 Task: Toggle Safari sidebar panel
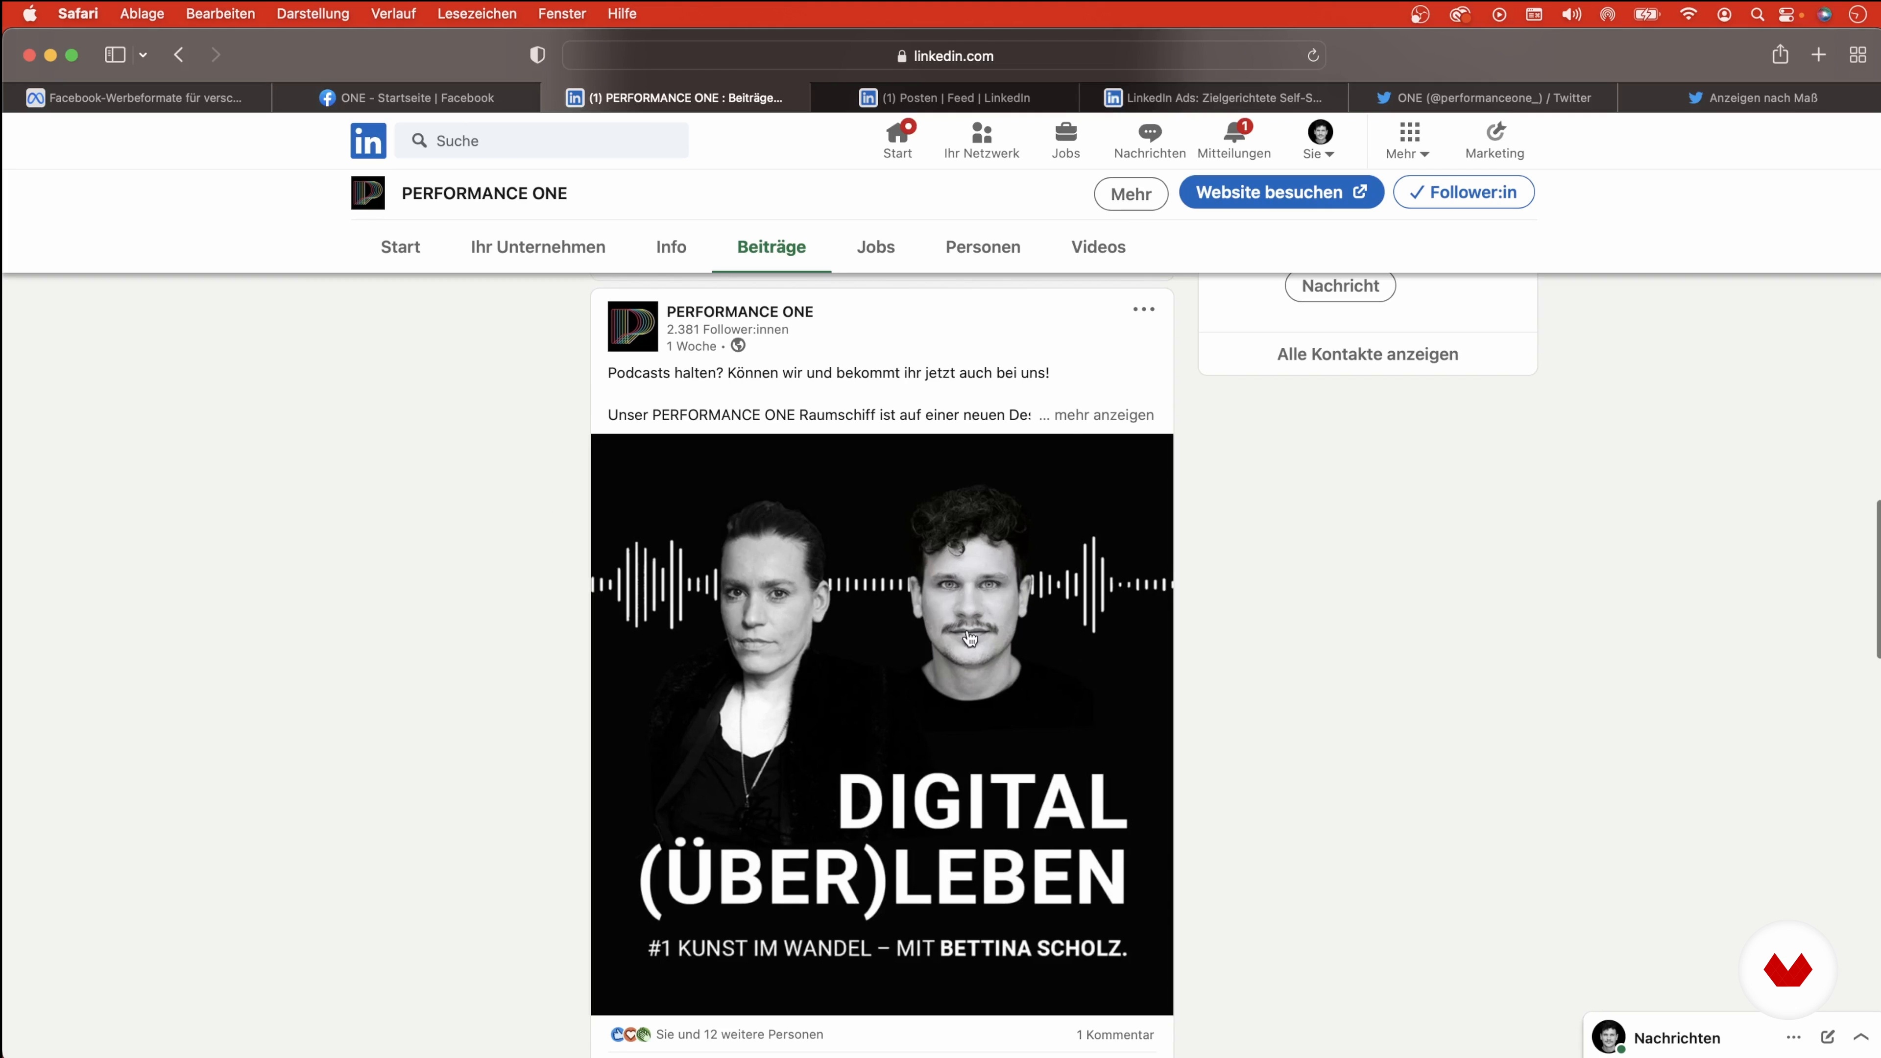[116, 55]
